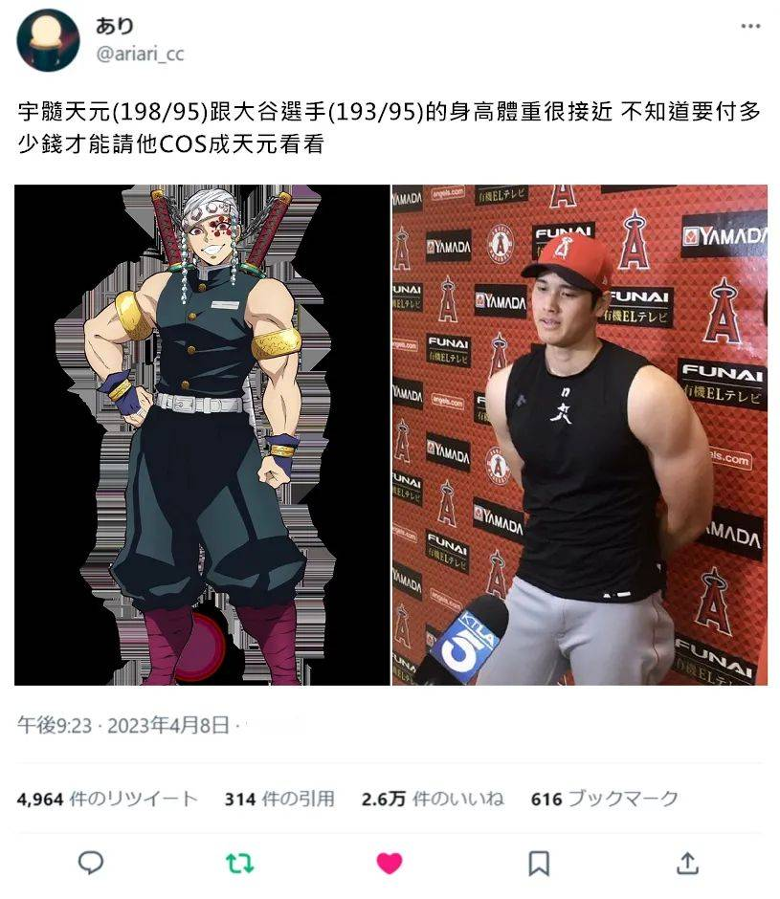780x899 pixels.
Task: Toggle the bookmark icon
Action: (539, 863)
